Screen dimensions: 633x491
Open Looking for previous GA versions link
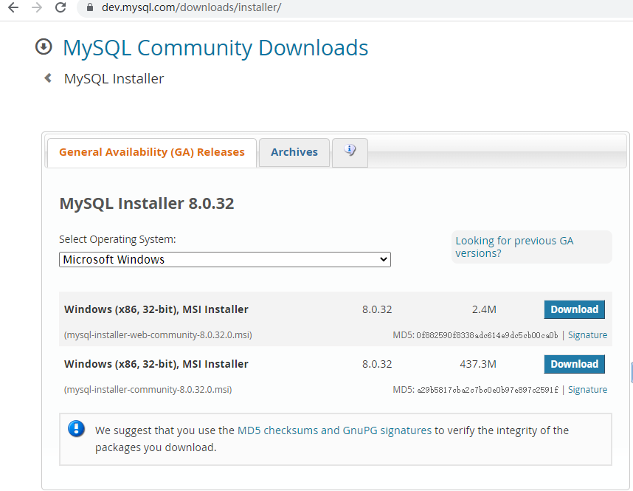coord(514,247)
